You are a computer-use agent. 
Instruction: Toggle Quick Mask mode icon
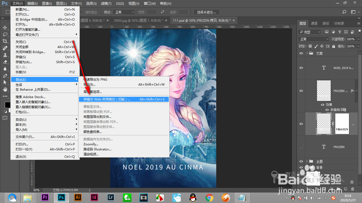[x=5, y=118]
